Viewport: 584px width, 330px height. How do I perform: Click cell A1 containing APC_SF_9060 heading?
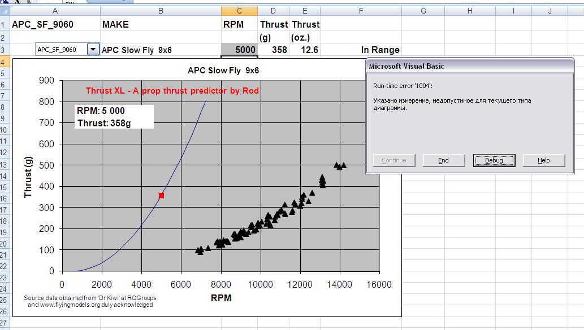coord(55,24)
